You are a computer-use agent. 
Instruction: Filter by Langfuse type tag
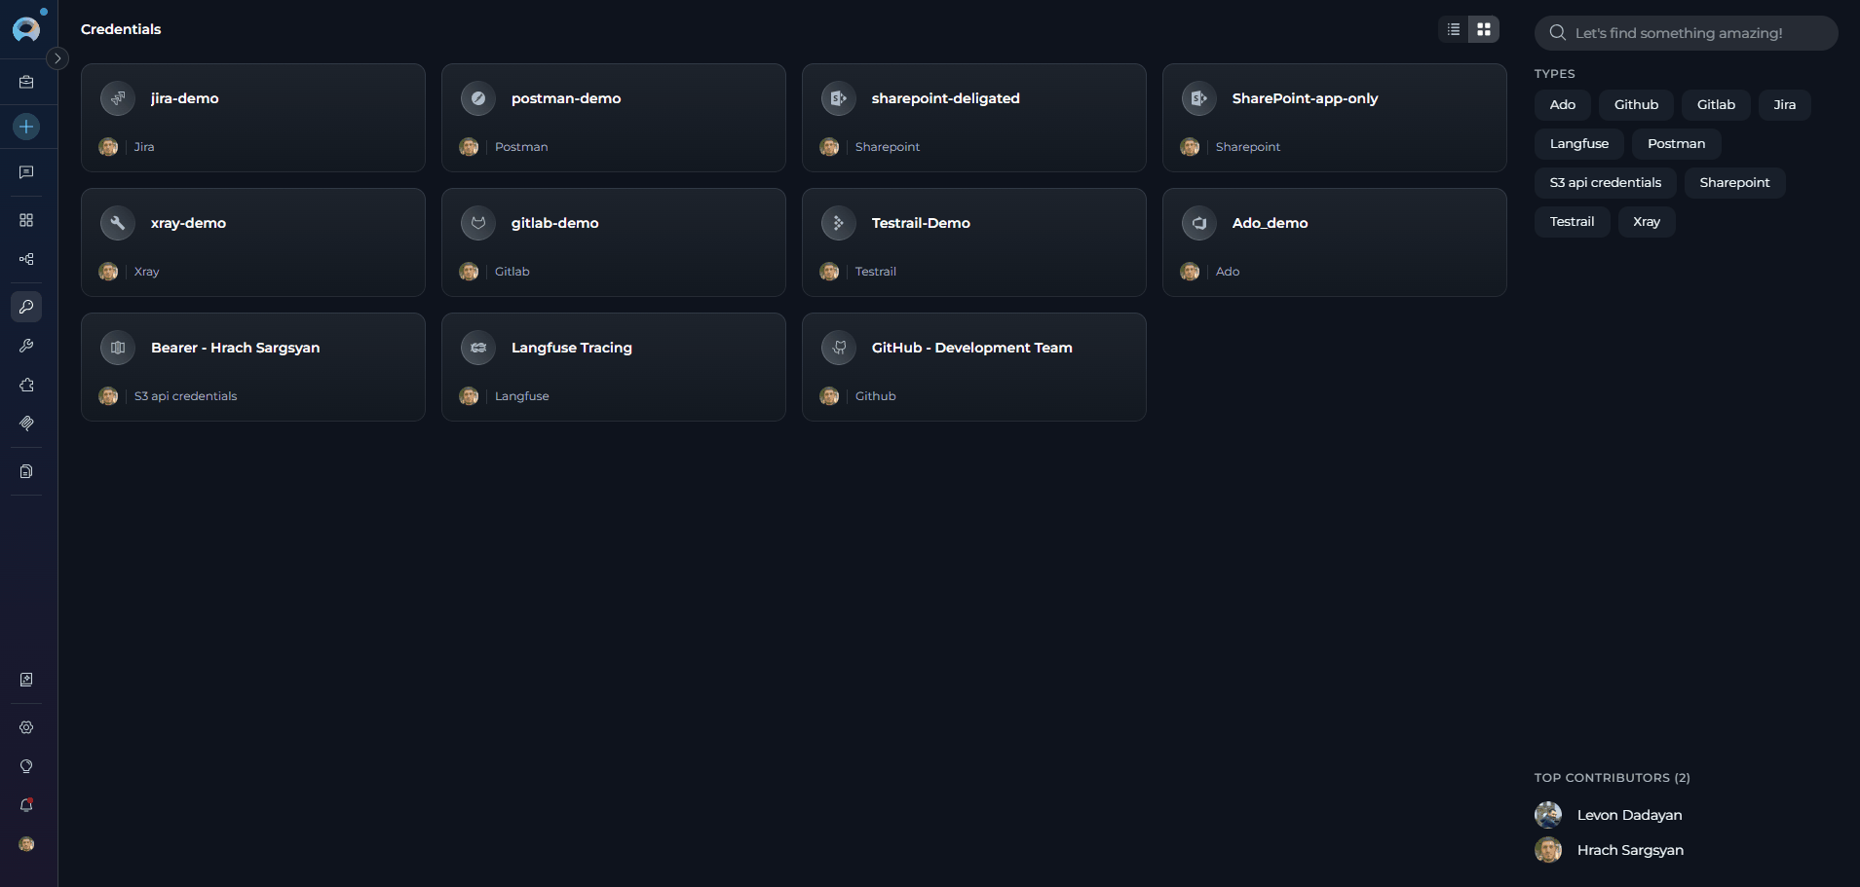pyautogui.click(x=1578, y=143)
